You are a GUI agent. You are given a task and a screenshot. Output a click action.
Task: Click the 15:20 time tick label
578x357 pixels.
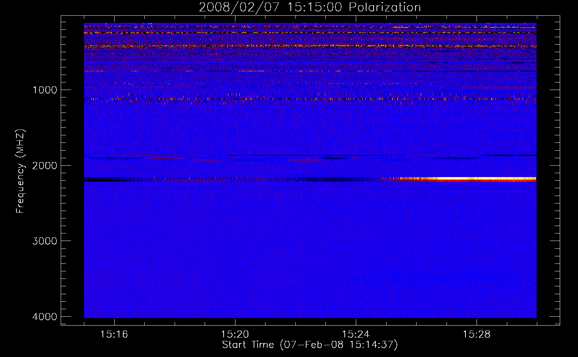click(x=235, y=335)
